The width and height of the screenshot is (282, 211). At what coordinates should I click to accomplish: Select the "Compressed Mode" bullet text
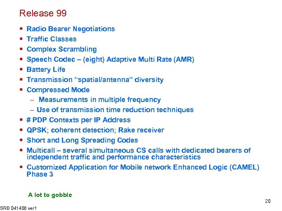point(58,90)
